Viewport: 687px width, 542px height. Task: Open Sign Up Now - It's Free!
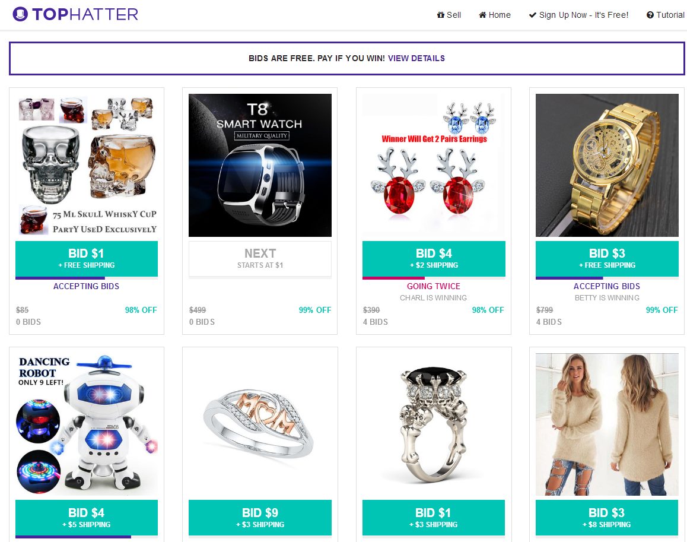(578, 15)
